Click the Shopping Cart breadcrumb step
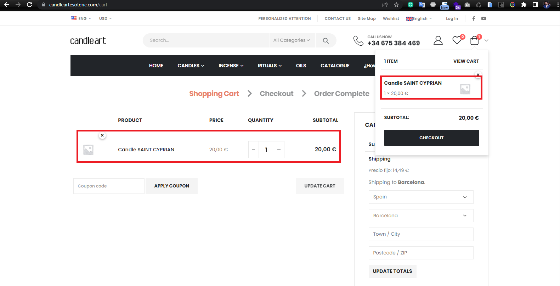This screenshot has width=560, height=286. tap(214, 94)
